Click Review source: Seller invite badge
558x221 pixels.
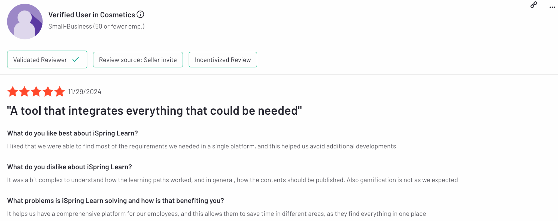(138, 60)
